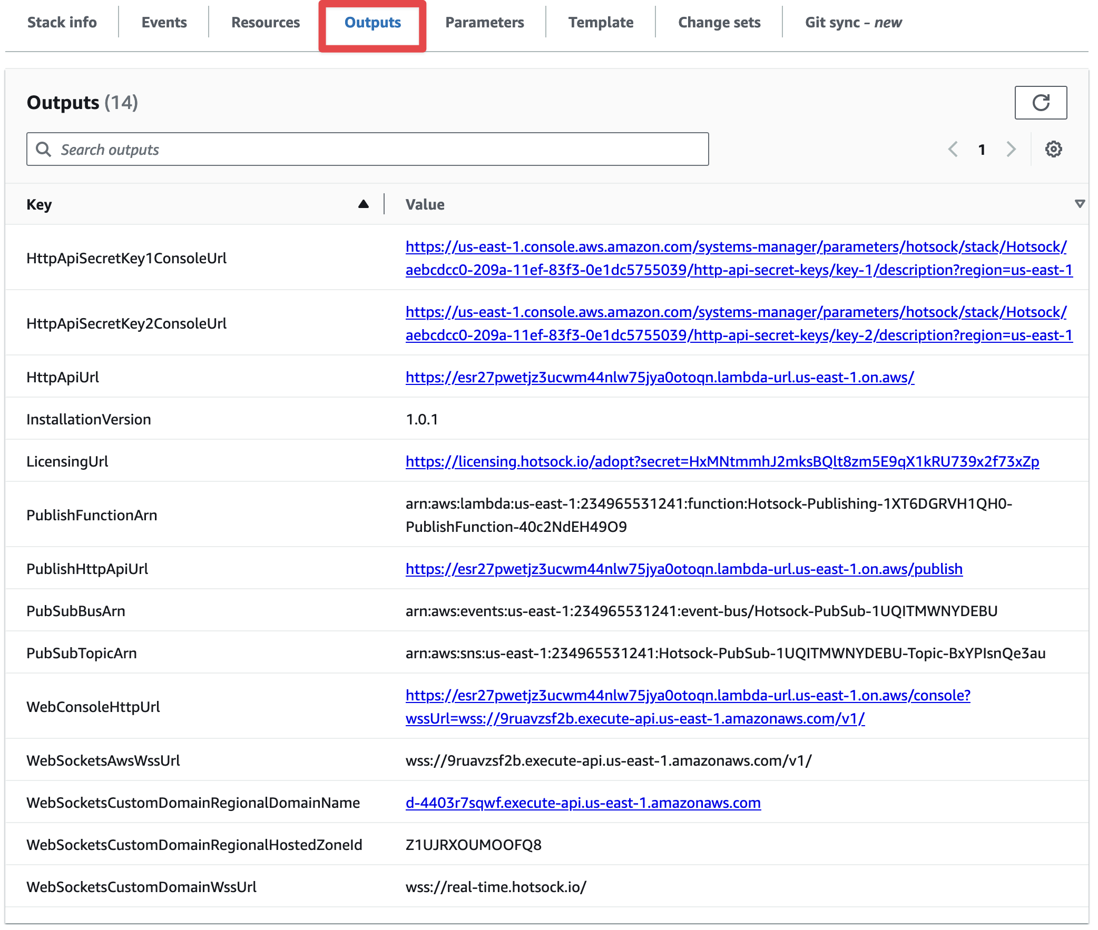Click the refresh/reload outputs icon
This screenshot has width=1098, height=930.
coord(1040,102)
